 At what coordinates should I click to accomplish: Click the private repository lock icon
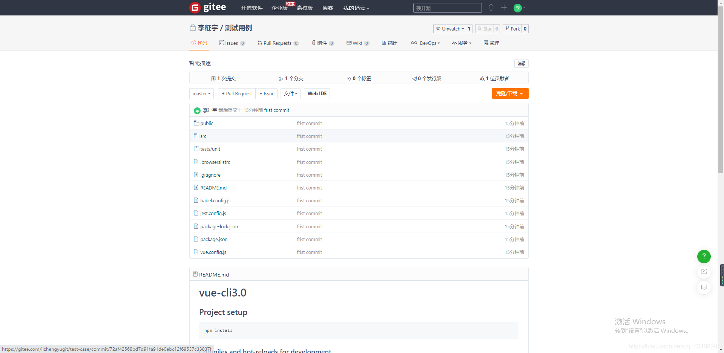(193, 27)
